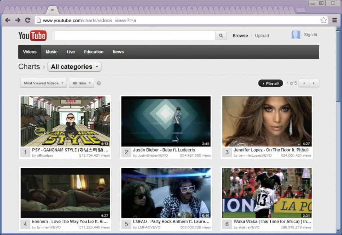Image resolution: width=342 pixels, height=235 pixels.
Task: Open the All categories dropdown
Action: pyautogui.click(x=74, y=67)
